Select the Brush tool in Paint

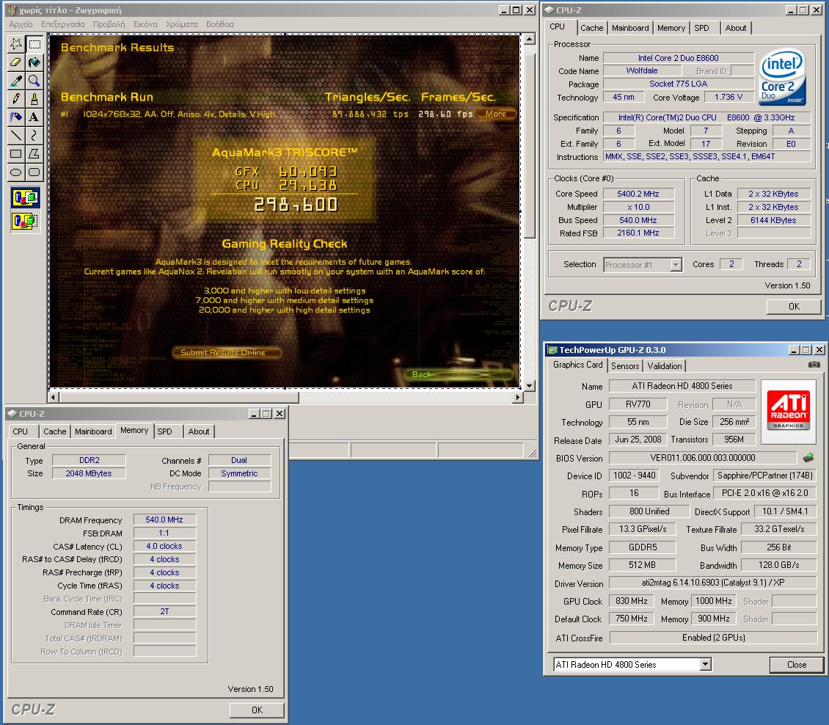coord(34,99)
